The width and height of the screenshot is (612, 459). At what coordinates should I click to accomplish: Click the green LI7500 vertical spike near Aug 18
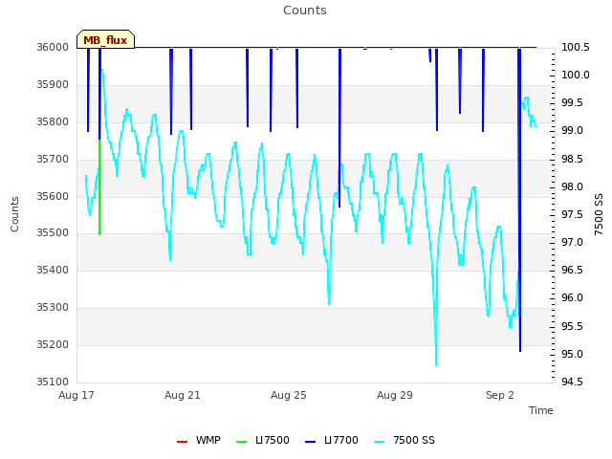99,187
